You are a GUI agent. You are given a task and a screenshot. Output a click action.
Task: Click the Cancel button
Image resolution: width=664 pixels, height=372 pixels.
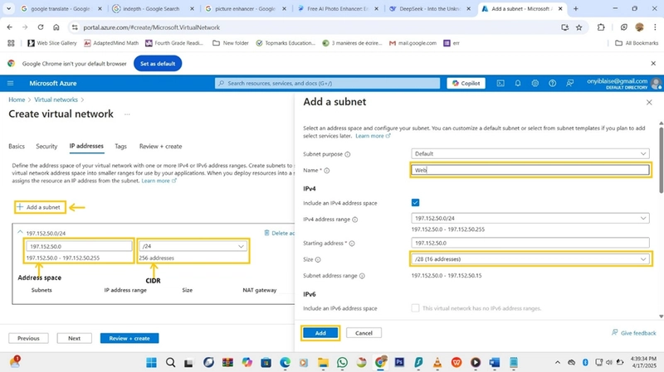click(x=364, y=333)
